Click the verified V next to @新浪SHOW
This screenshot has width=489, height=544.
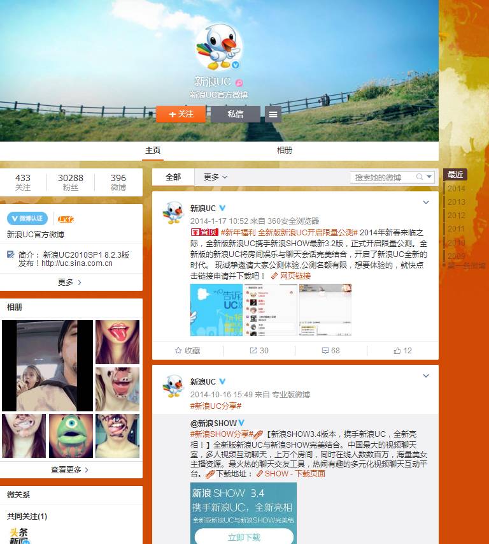(x=241, y=423)
